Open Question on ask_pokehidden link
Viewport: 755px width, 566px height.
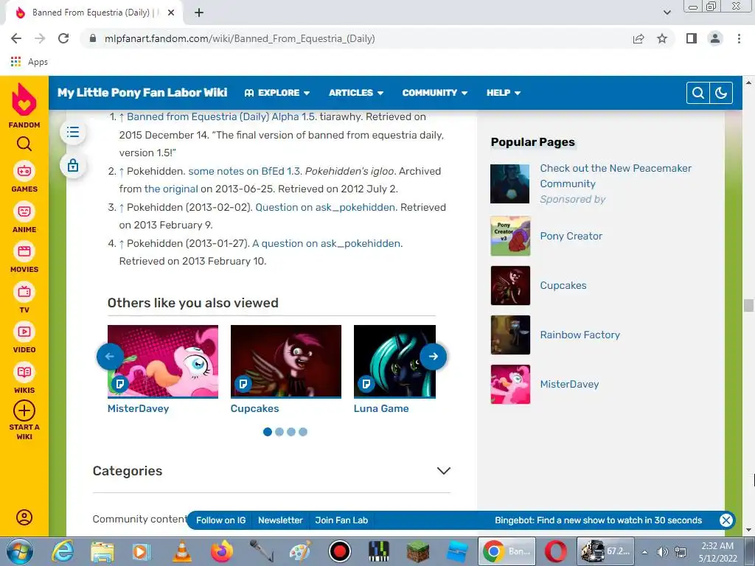point(325,207)
